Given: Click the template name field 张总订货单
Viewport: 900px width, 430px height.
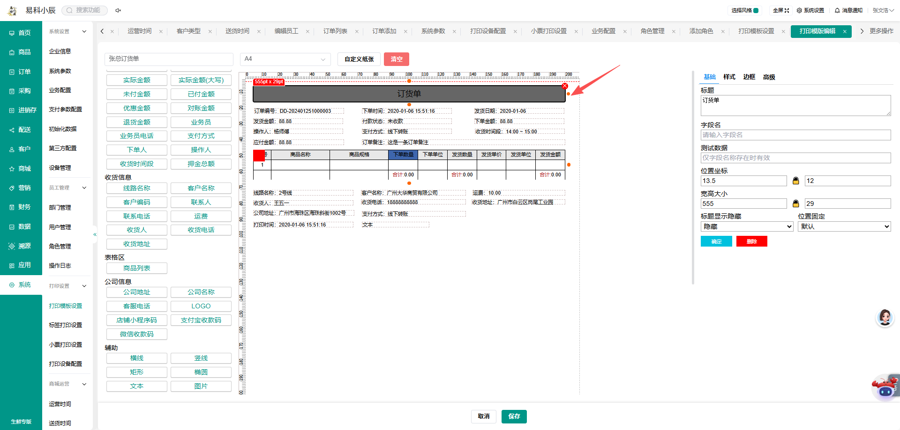Looking at the screenshot, I should coord(169,59).
